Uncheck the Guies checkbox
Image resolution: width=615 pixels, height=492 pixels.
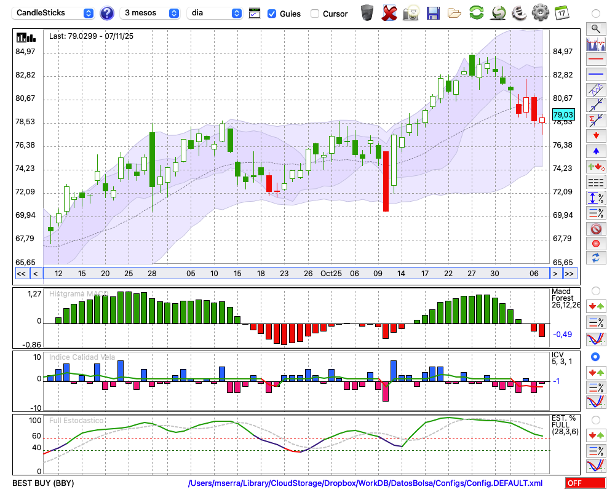click(x=271, y=14)
